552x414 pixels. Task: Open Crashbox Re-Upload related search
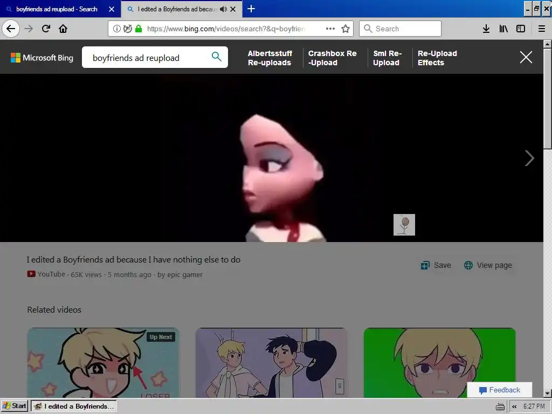coord(332,58)
